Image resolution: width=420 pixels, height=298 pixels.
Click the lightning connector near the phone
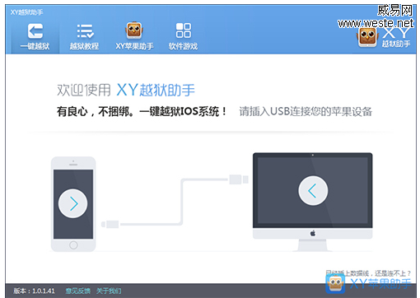(110, 224)
